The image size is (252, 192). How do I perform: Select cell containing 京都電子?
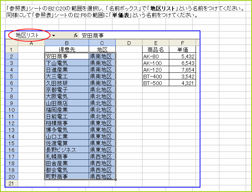click(67, 90)
